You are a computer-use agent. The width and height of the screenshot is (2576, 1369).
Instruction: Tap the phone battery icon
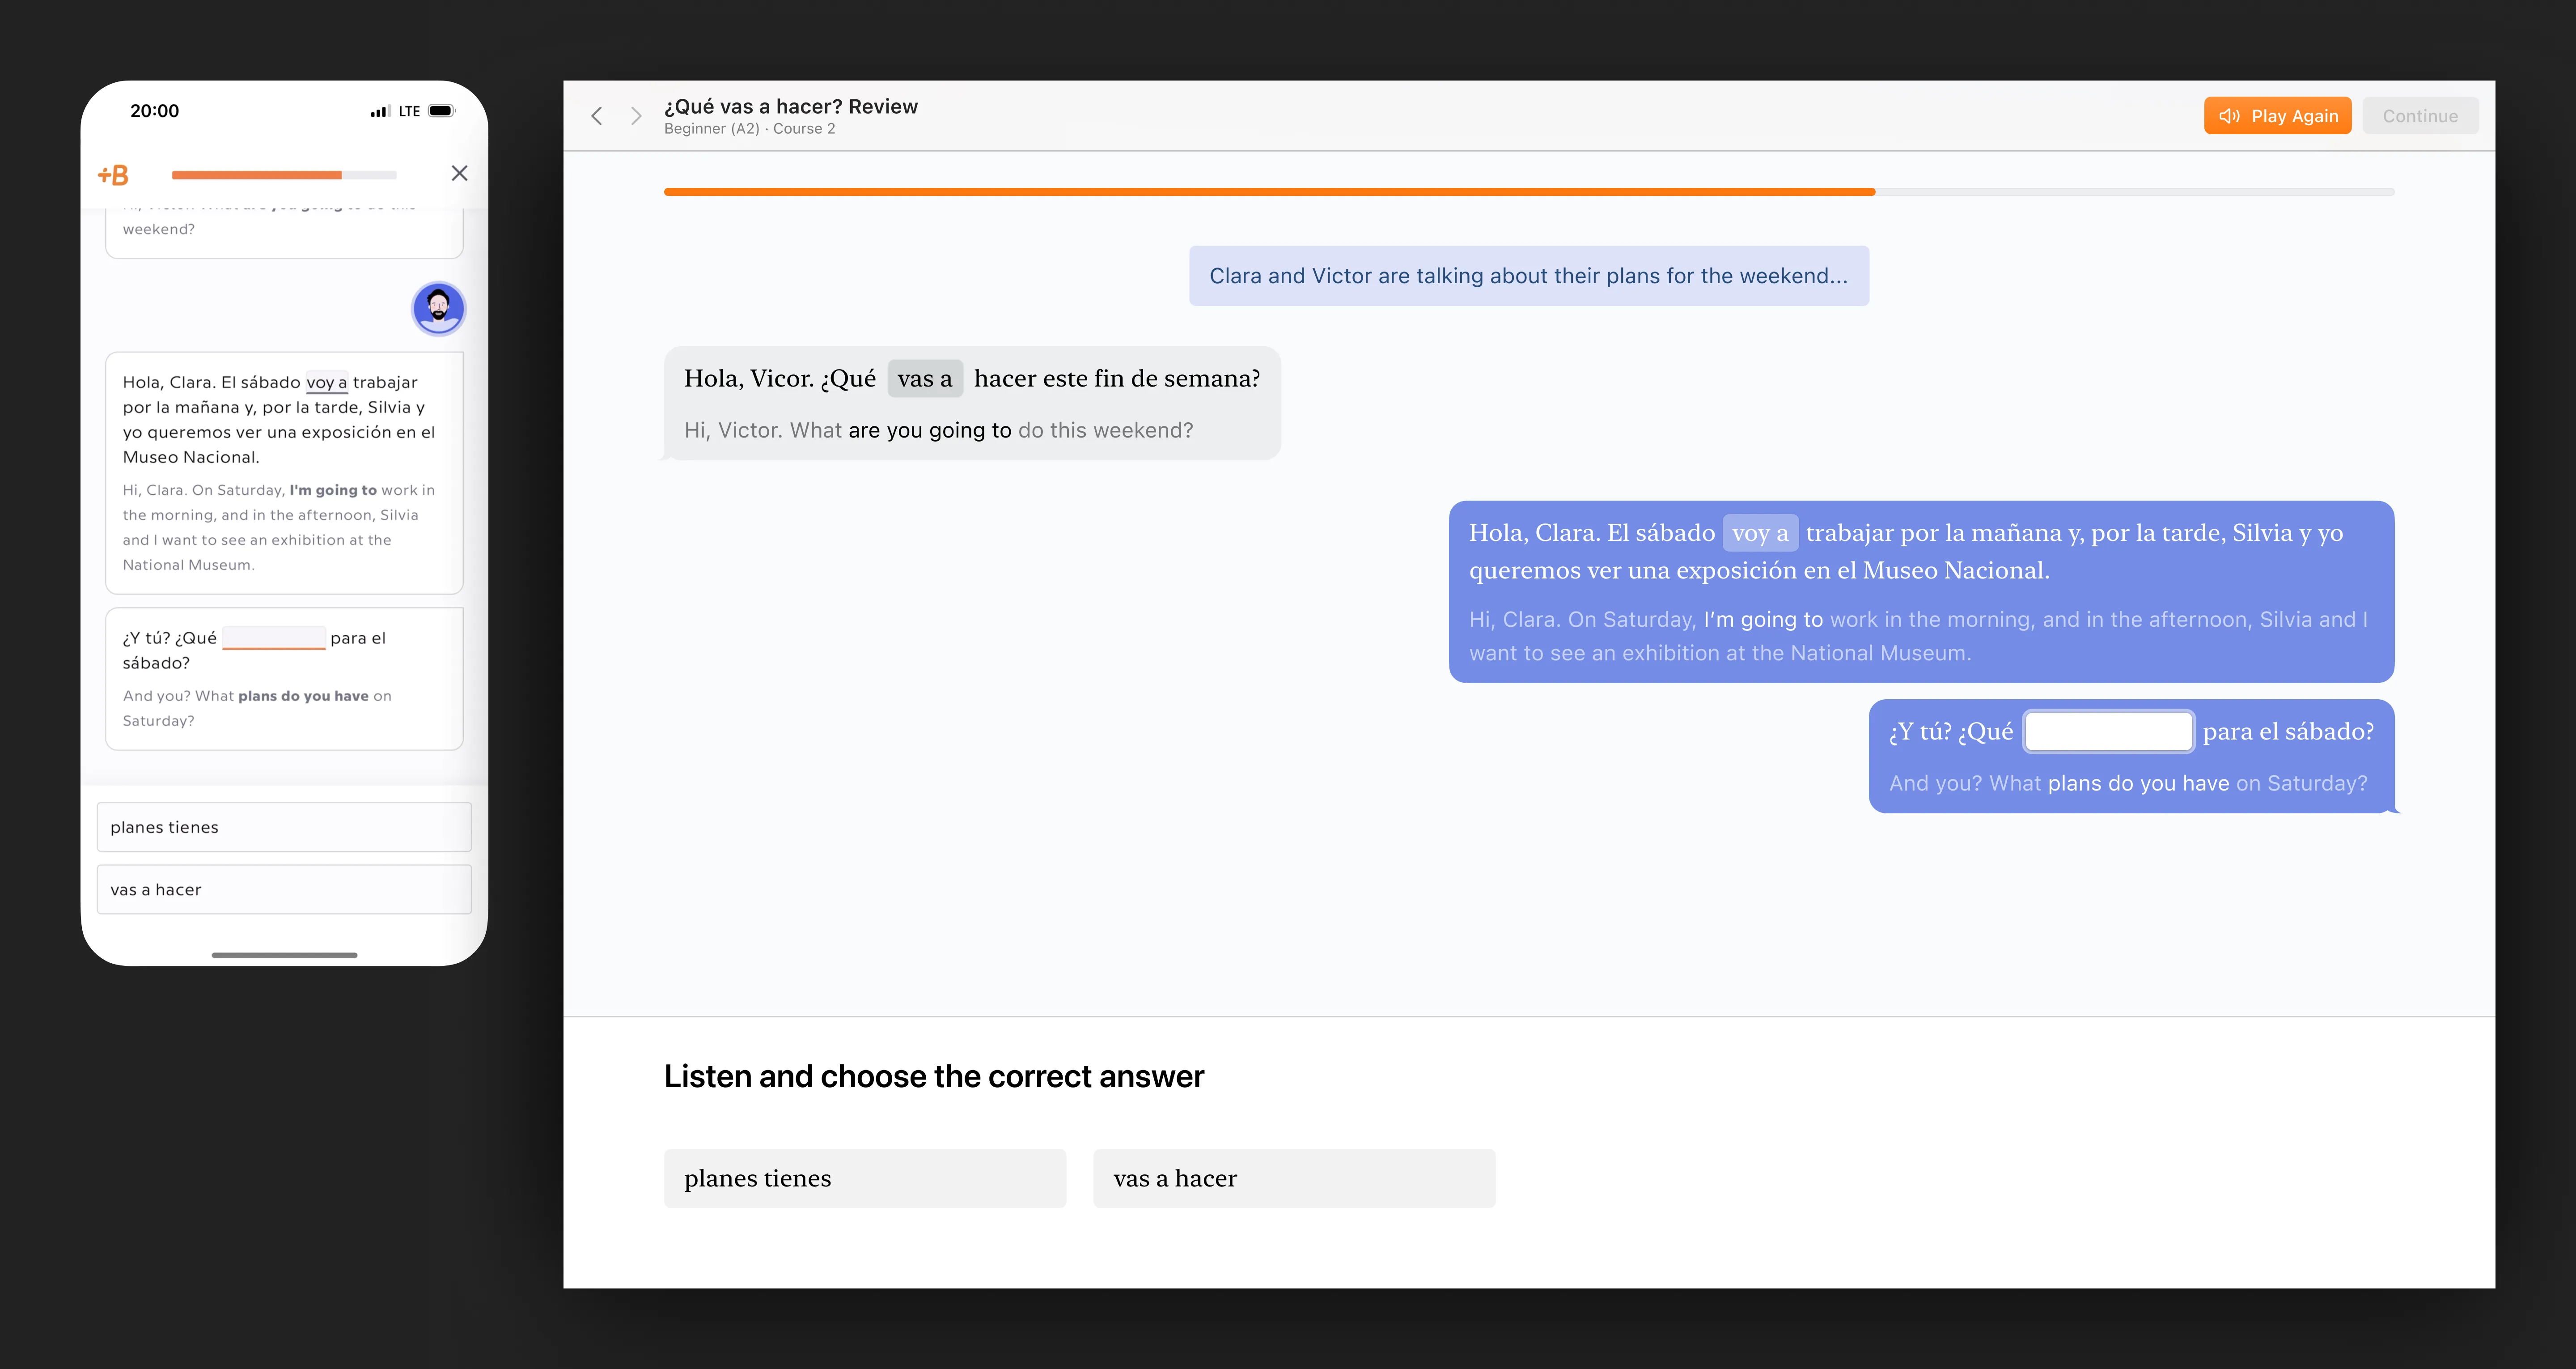pyautogui.click(x=442, y=111)
